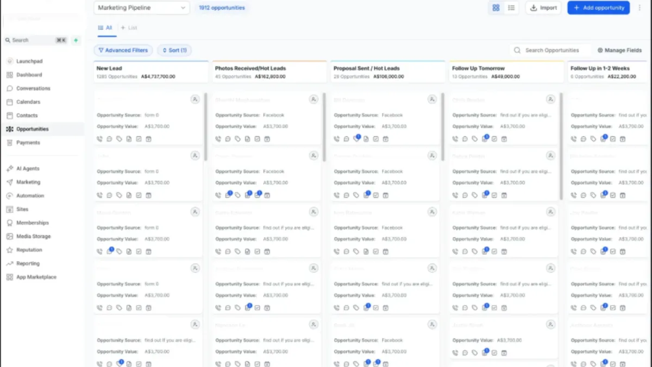The width and height of the screenshot is (652, 367).
Task: Open the three-dot more options menu
Action: point(640,8)
